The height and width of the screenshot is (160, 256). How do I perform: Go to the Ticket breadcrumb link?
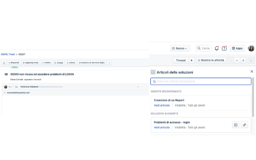pyautogui.click(x=8, y=54)
